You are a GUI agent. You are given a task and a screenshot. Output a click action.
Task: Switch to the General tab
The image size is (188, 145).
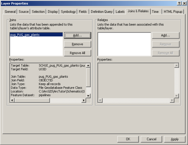point(10,12)
